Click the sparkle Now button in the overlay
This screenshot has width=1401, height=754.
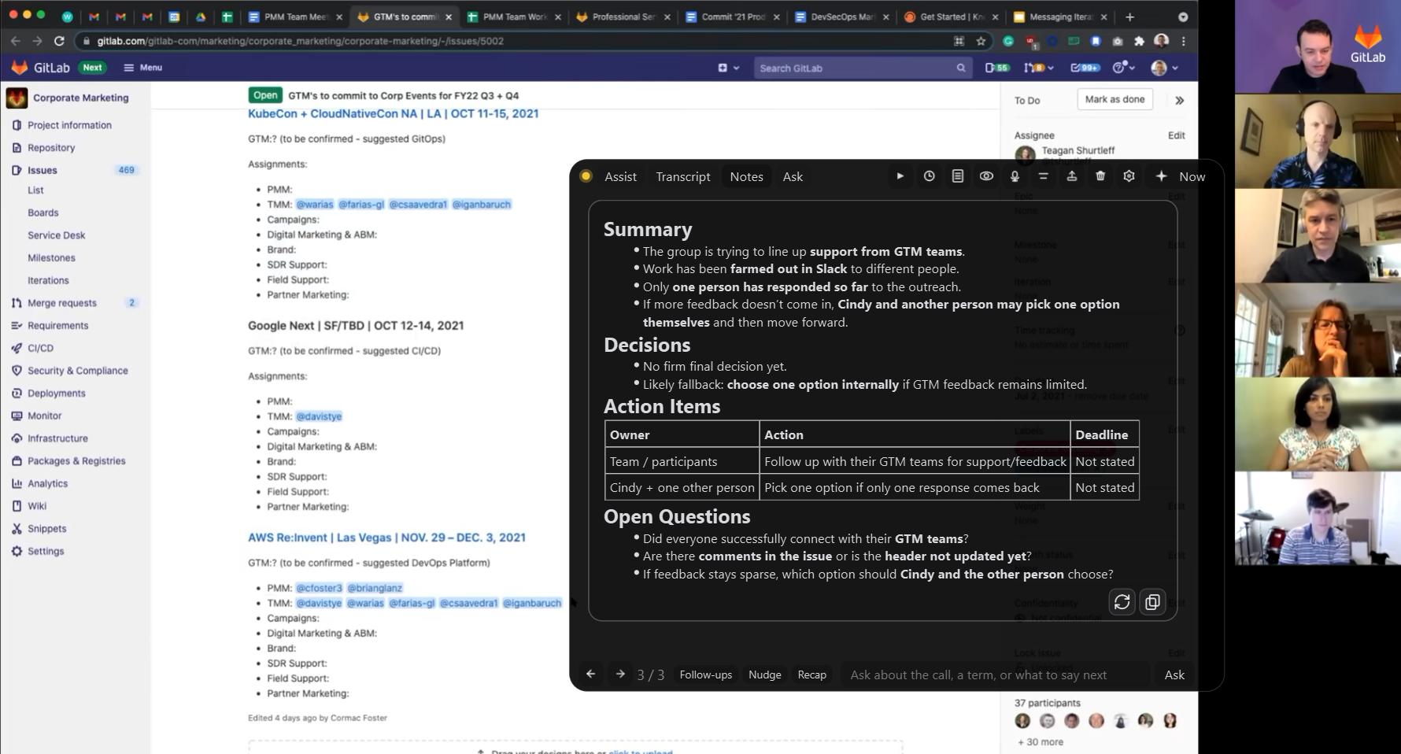[1180, 176]
